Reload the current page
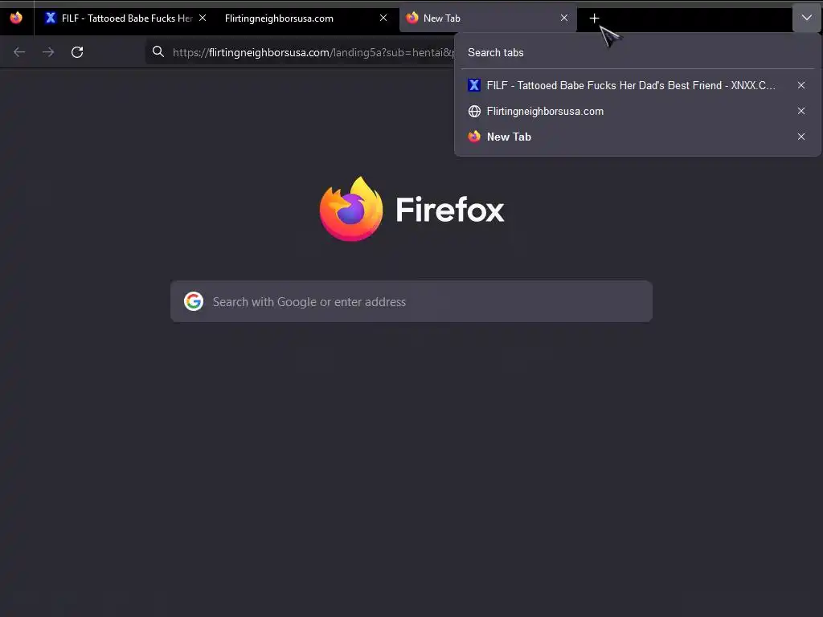Viewport: 823px width, 617px height. pos(77,52)
